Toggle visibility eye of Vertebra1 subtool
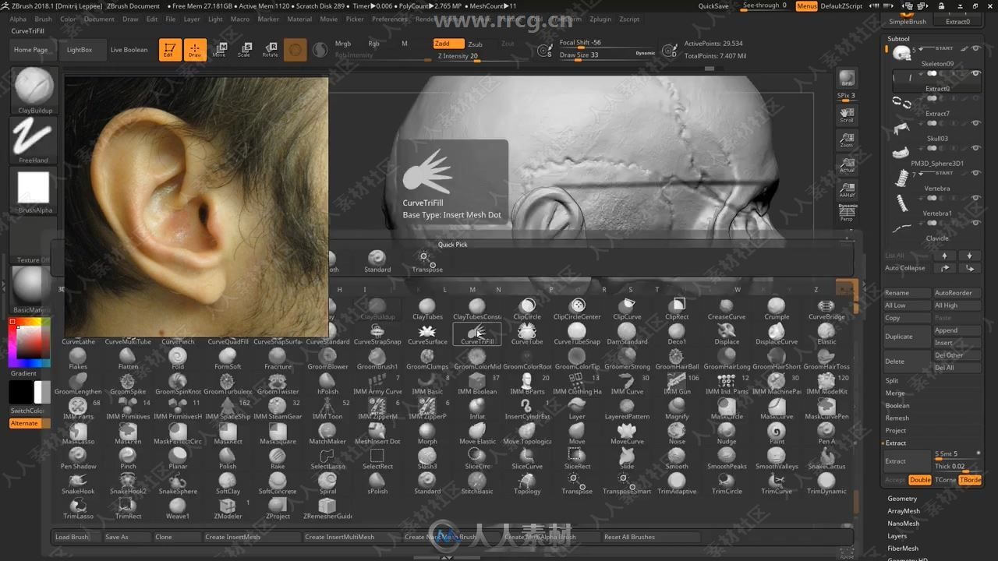Viewport: 998px width, 561px height. [x=976, y=198]
